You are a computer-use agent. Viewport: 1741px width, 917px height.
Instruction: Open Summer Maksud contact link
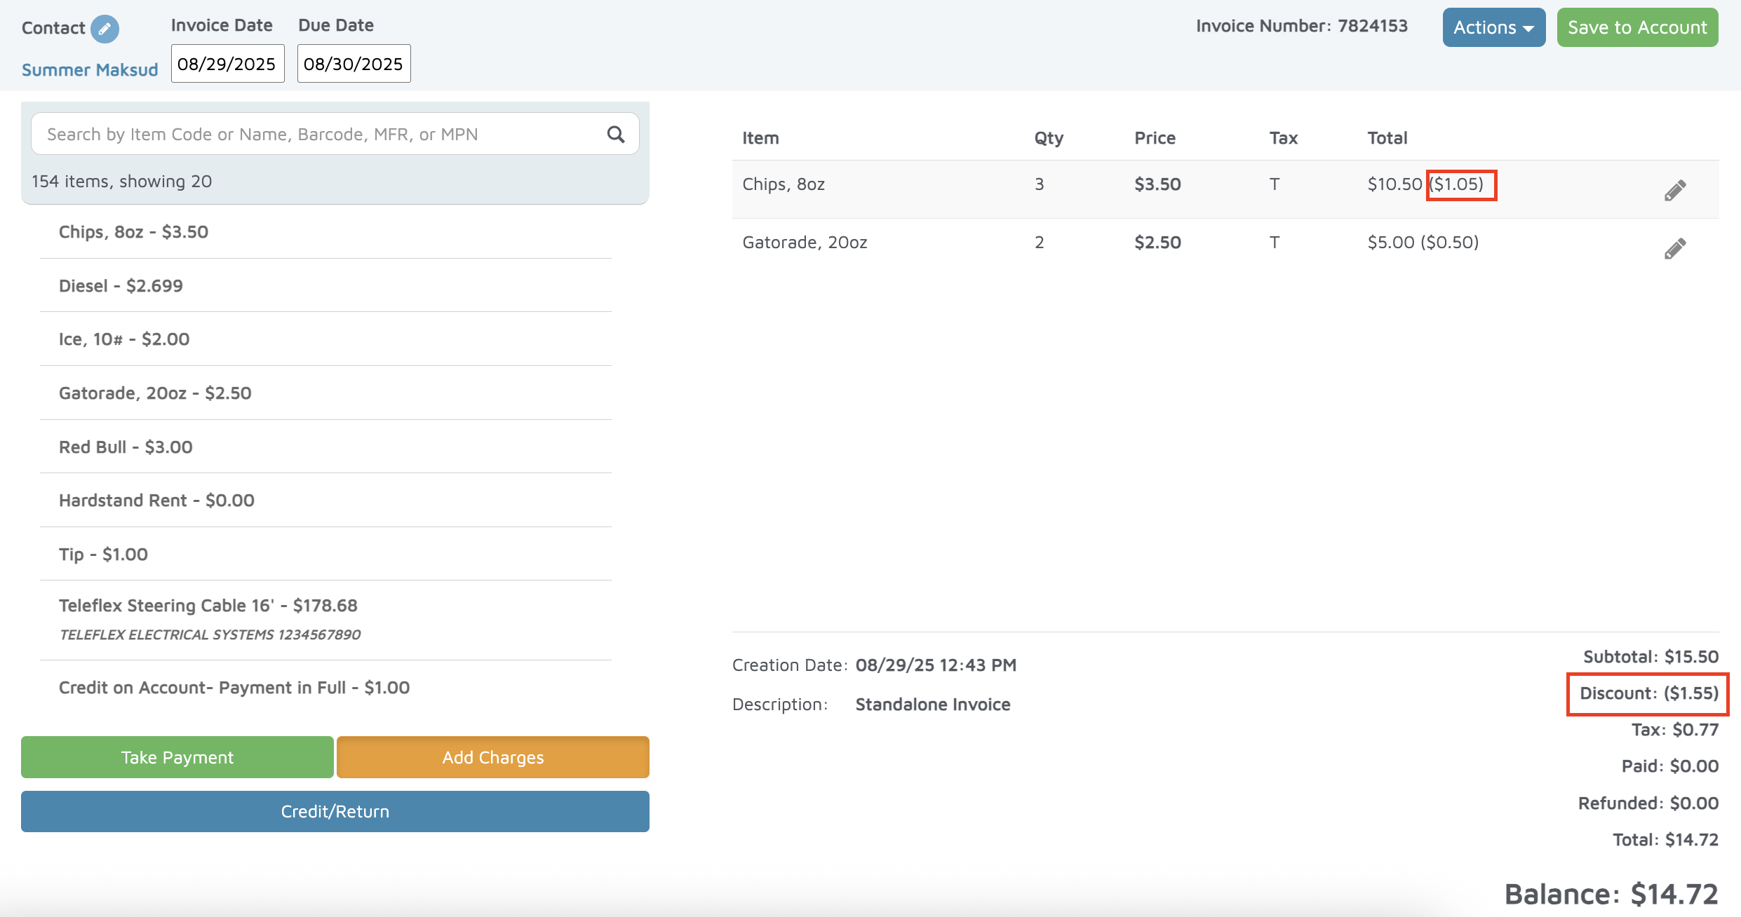(x=90, y=70)
